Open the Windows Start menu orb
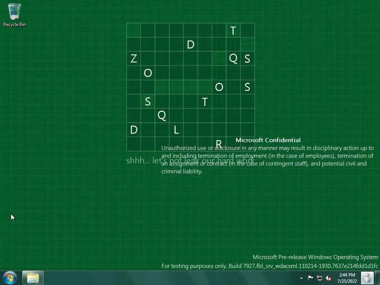Image resolution: width=380 pixels, height=285 pixels. tap(10, 278)
